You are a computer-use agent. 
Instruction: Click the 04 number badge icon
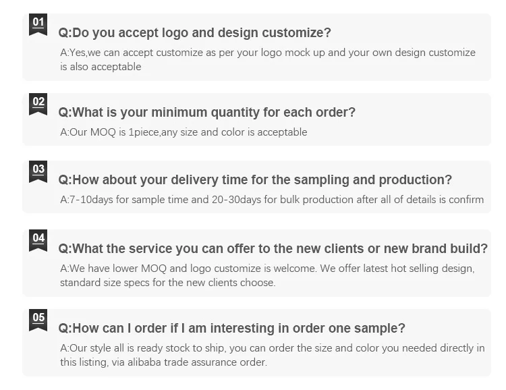tap(38, 241)
